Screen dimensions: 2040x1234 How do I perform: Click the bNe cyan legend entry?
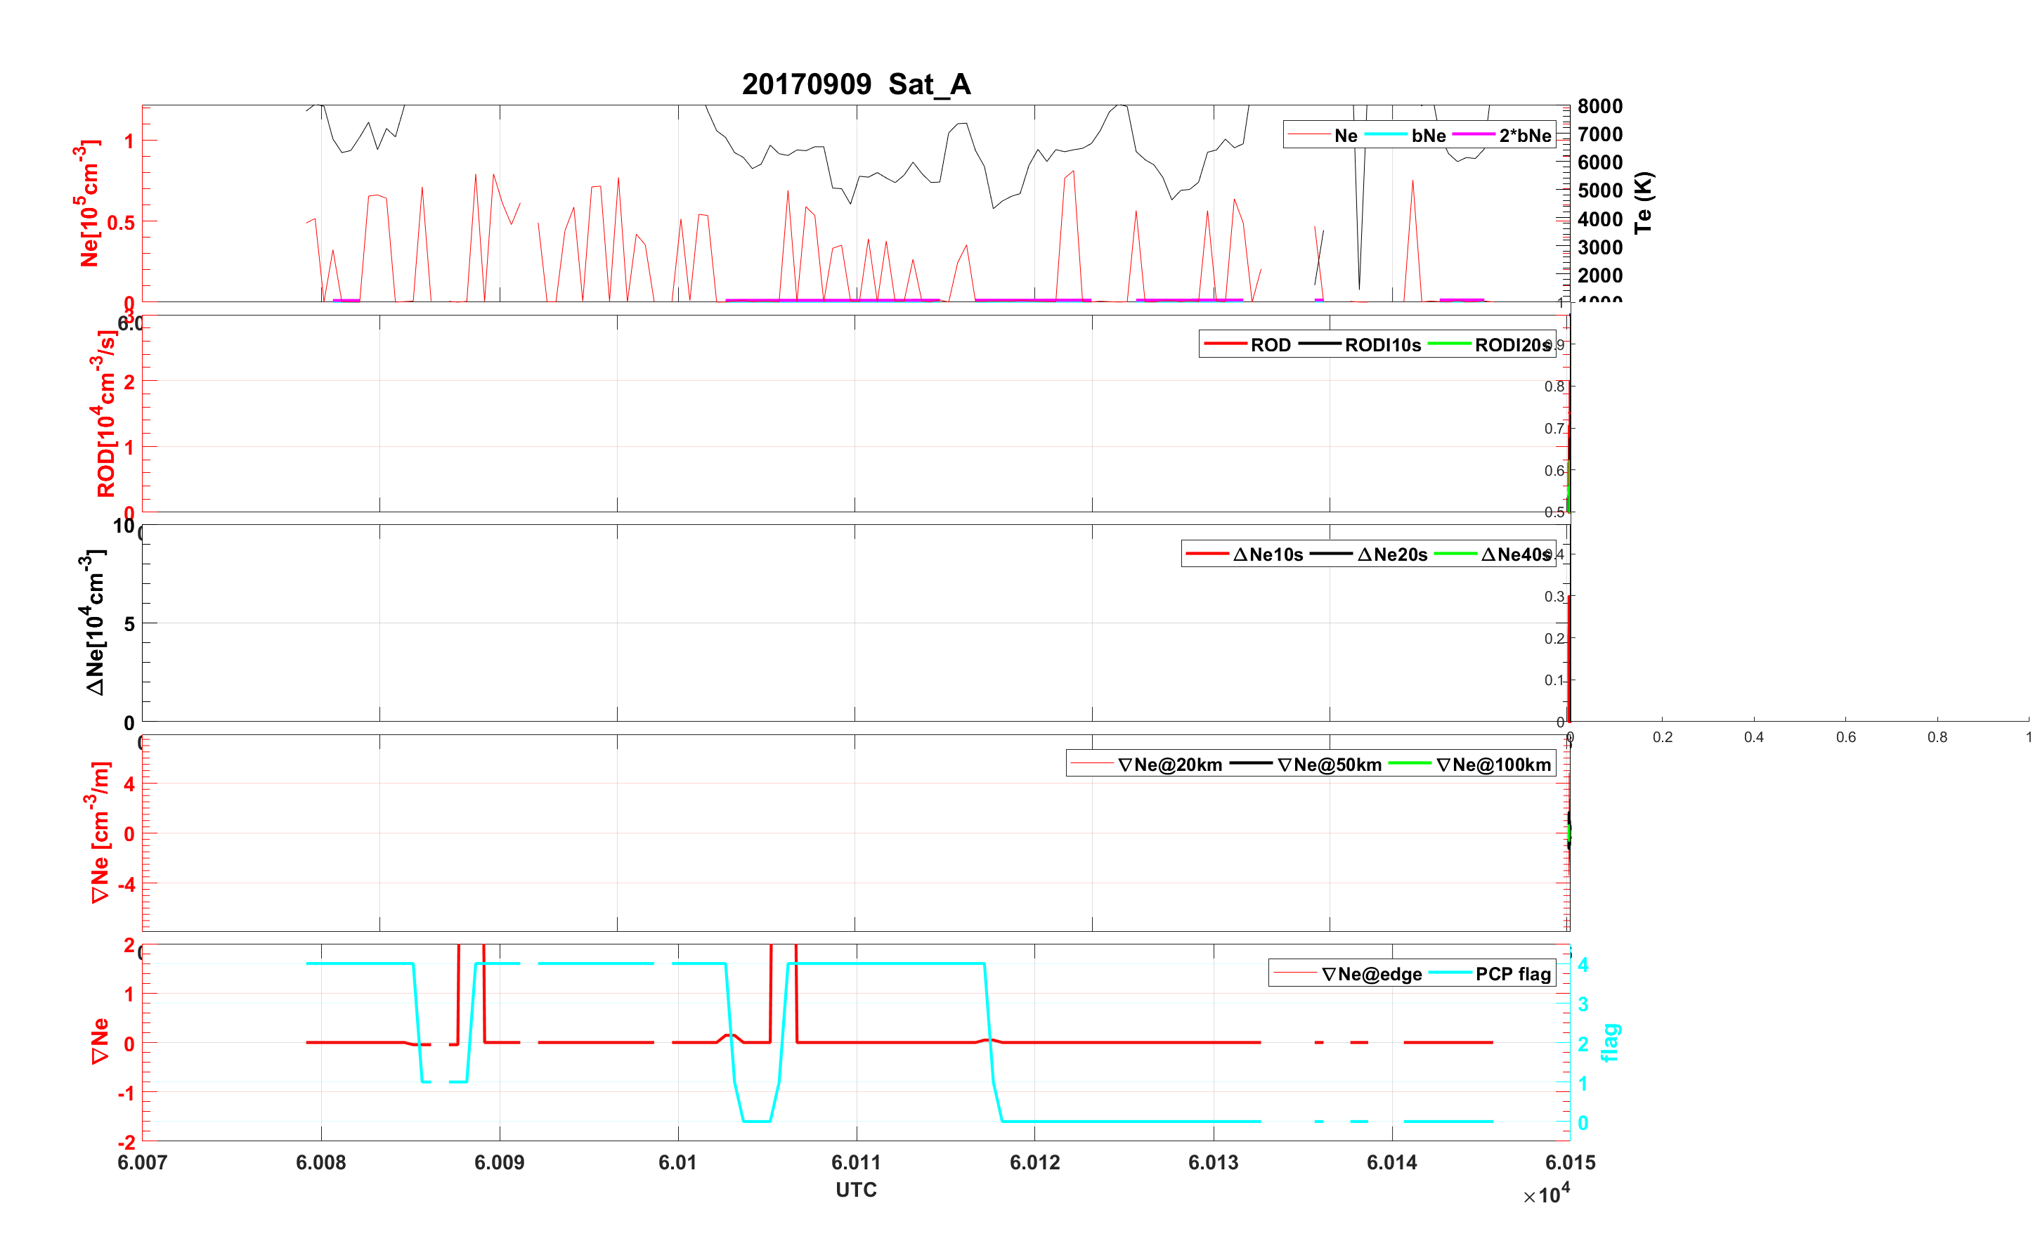click(x=1428, y=135)
